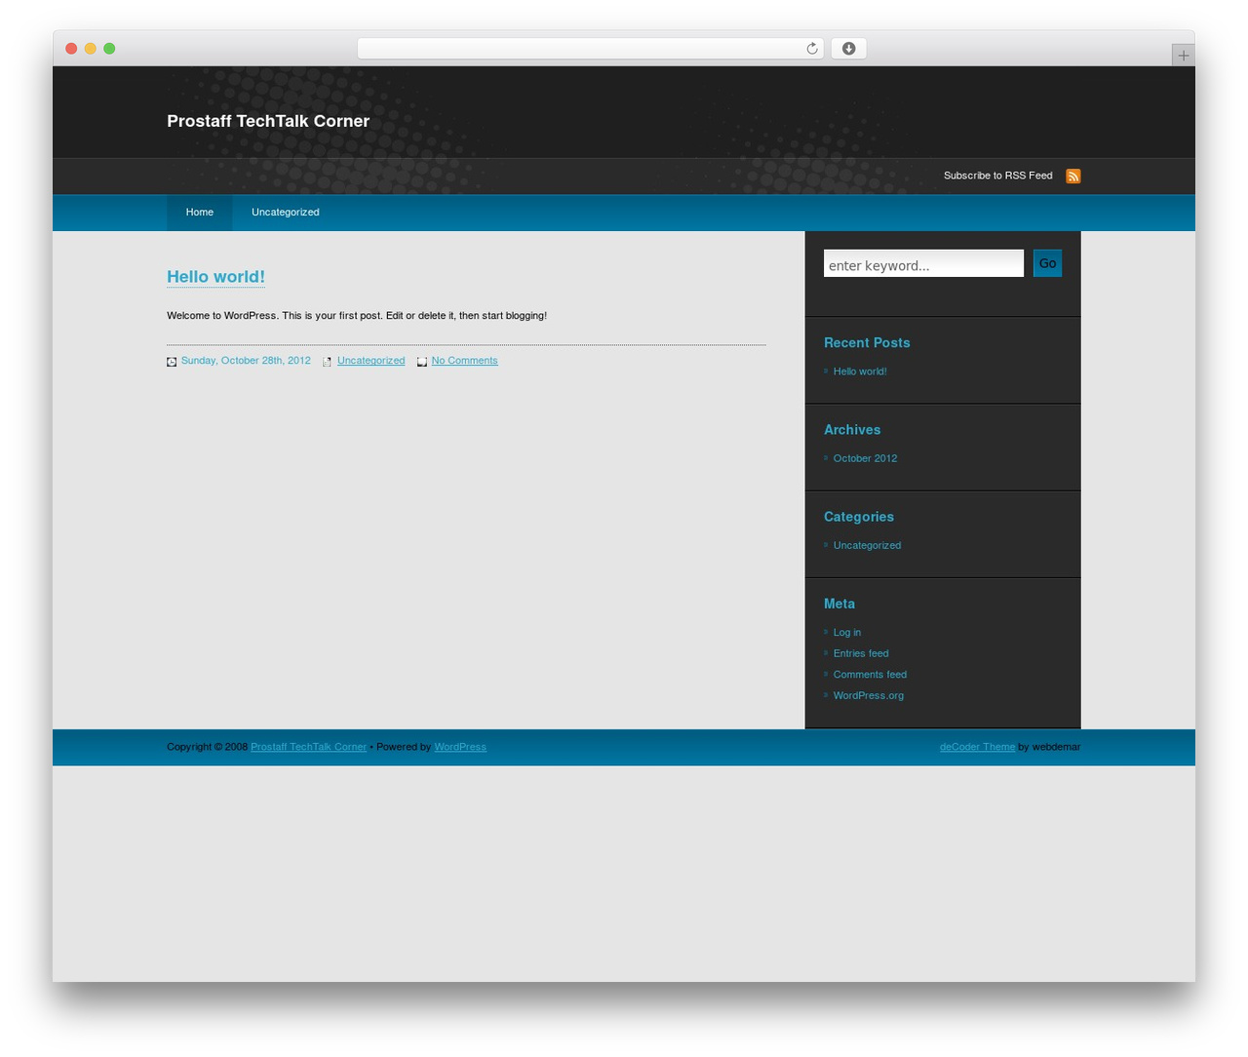Open the Comments feed link
The image size is (1248, 1057).
870,675
